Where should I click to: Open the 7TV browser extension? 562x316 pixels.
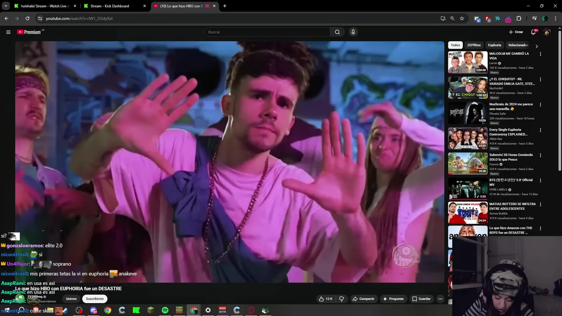click(x=497, y=18)
